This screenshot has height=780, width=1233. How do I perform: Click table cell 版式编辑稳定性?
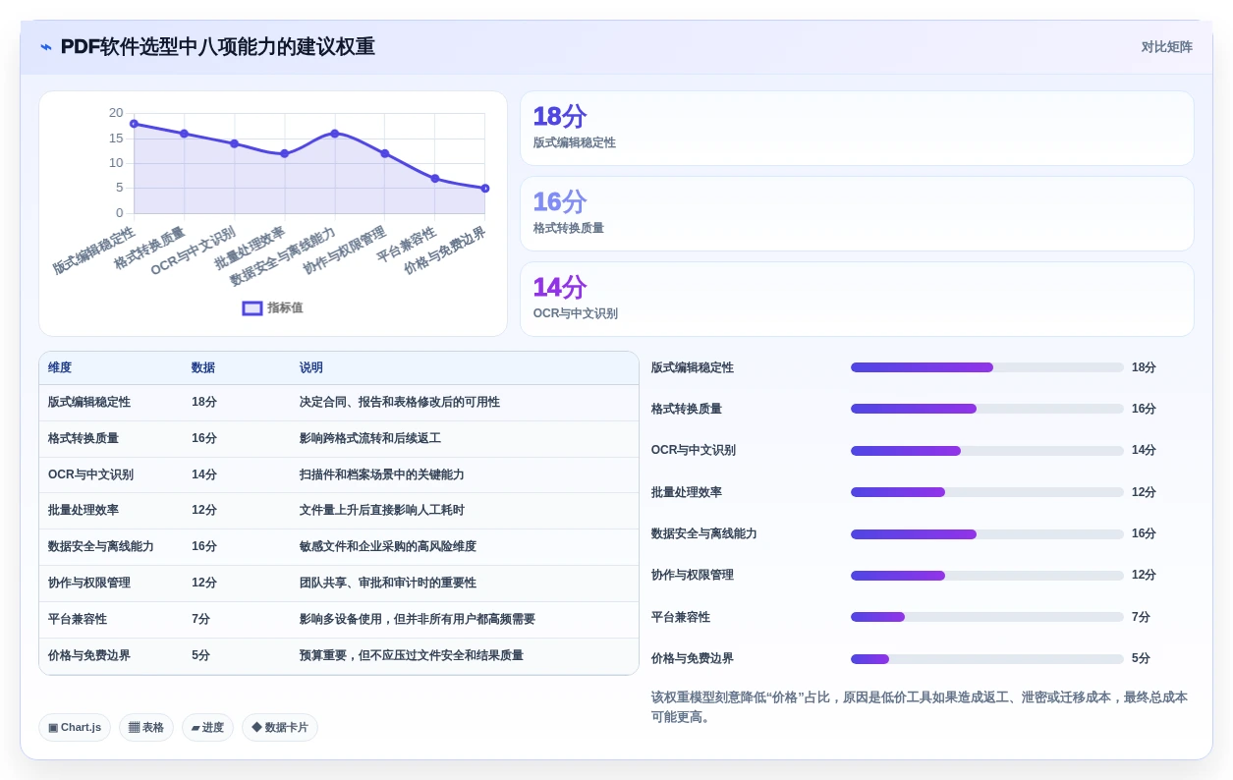pyautogui.click(x=89, y=403)
